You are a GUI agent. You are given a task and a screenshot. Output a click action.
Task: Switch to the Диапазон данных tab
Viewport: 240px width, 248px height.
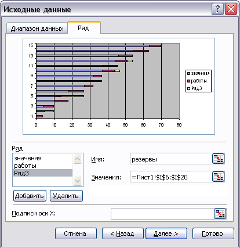point(37,28)
